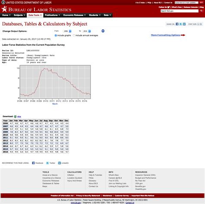Viewport: 205px width, 204px height.
Task: Click the search magnifier button
Action: pos(202,11)
